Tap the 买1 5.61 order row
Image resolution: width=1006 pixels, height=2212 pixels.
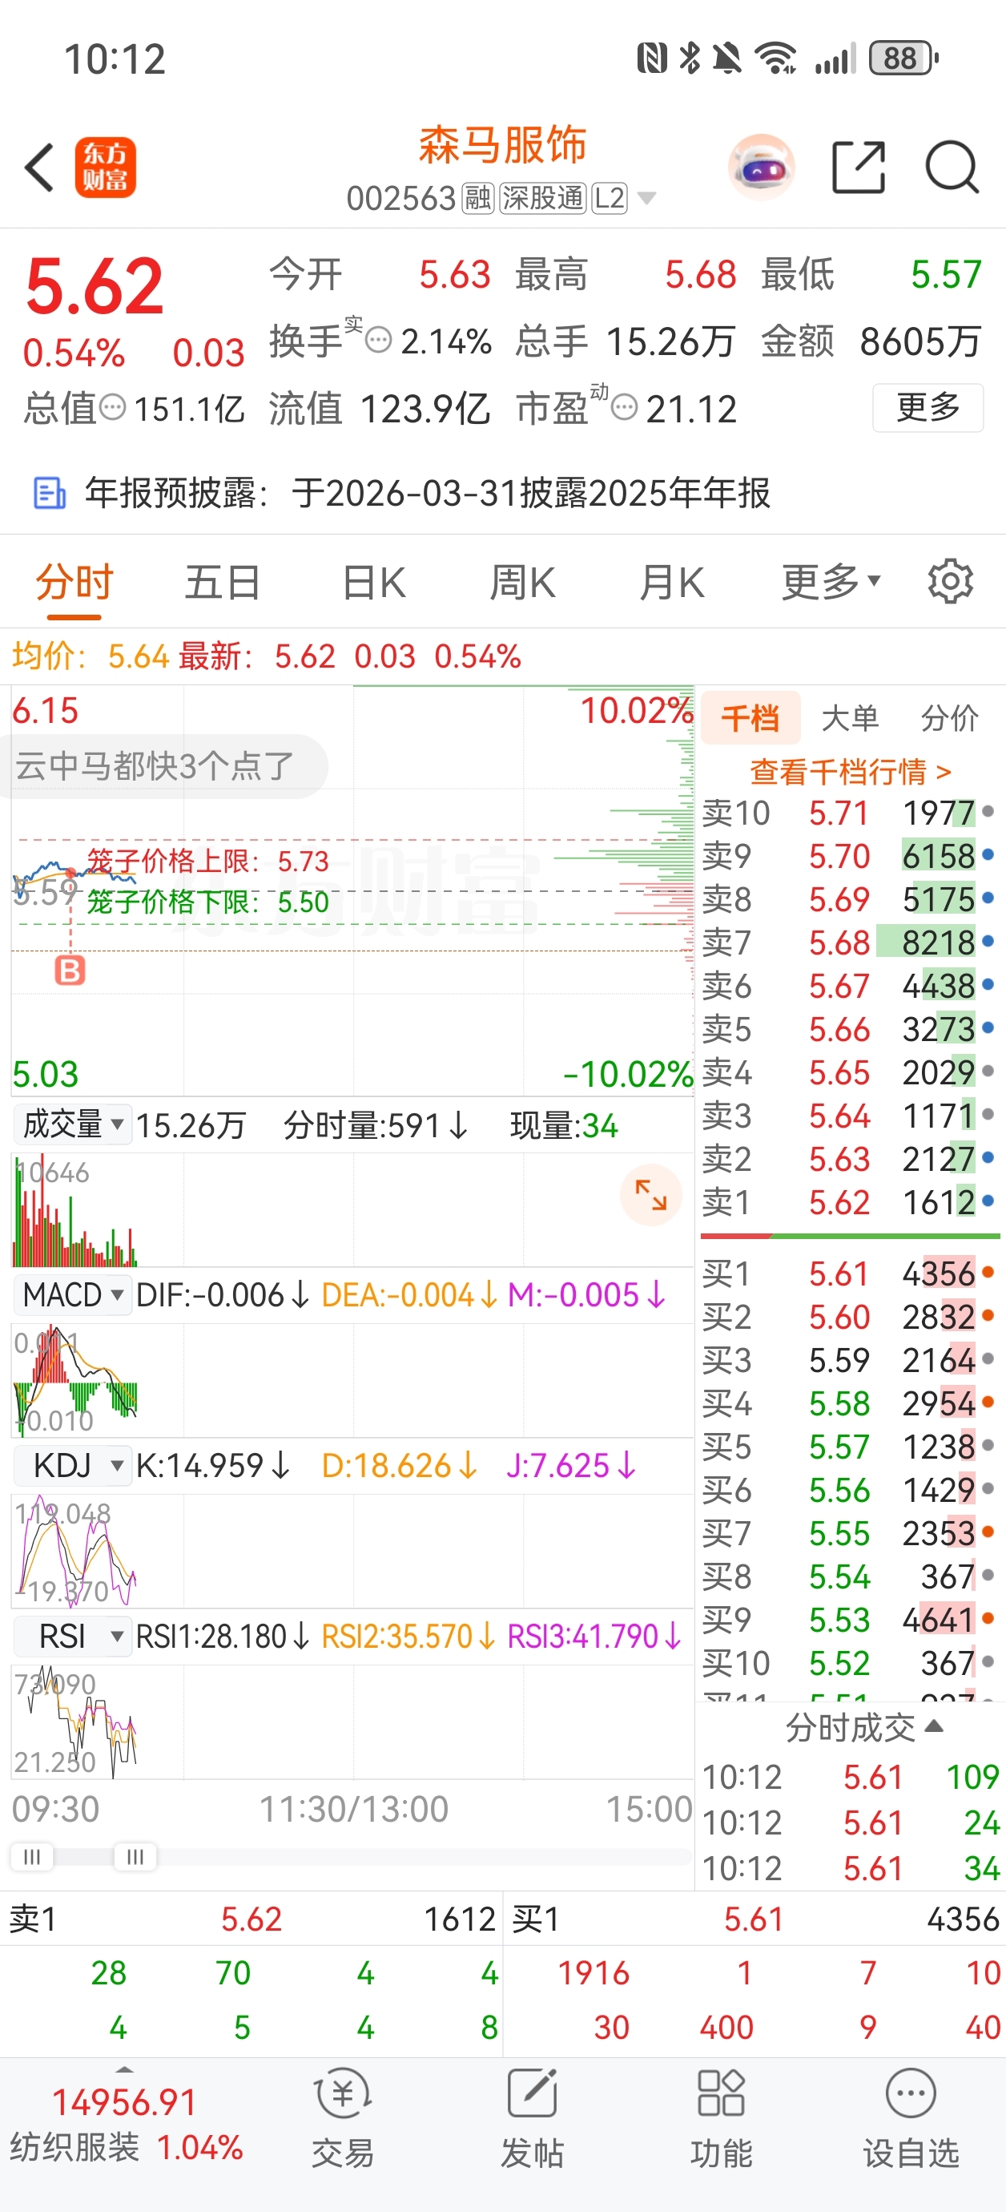tap(848, 1274)
